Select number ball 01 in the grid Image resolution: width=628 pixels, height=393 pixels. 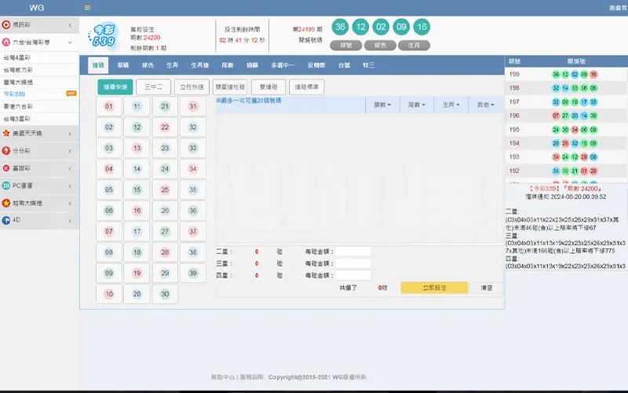(109, 106)
